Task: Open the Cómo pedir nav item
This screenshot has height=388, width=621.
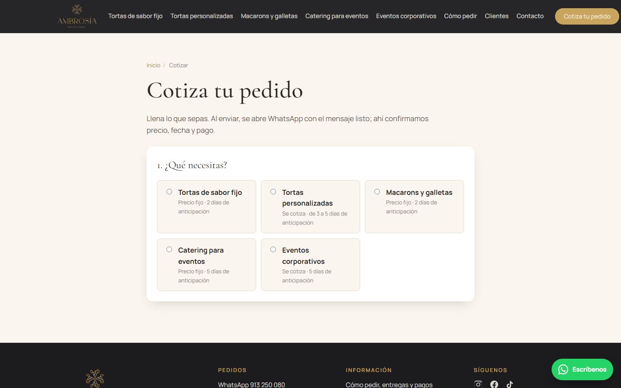Action: [461, 16]
